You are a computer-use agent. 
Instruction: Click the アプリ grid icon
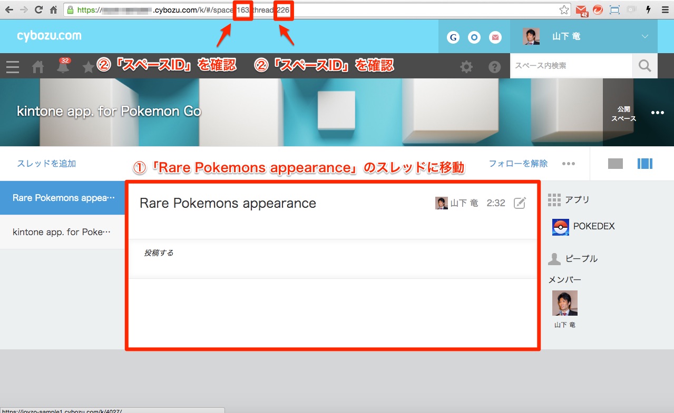pos(554,200)
